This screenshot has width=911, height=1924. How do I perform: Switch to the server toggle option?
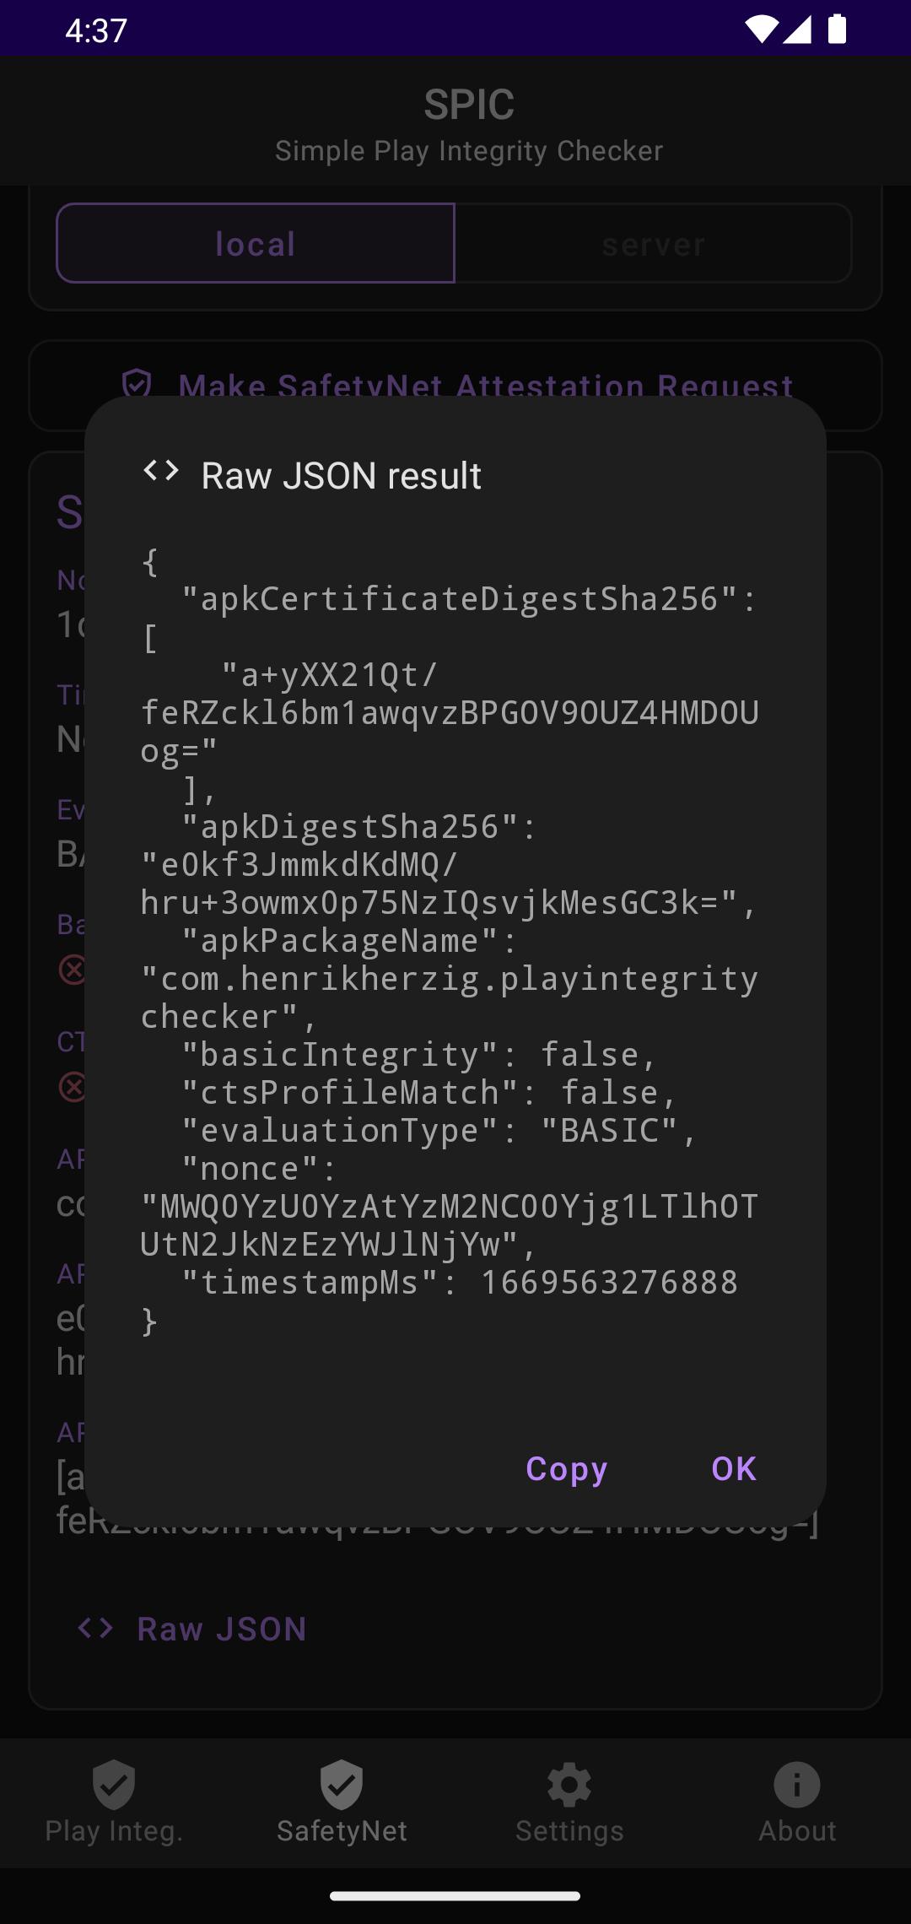point(654,243)
